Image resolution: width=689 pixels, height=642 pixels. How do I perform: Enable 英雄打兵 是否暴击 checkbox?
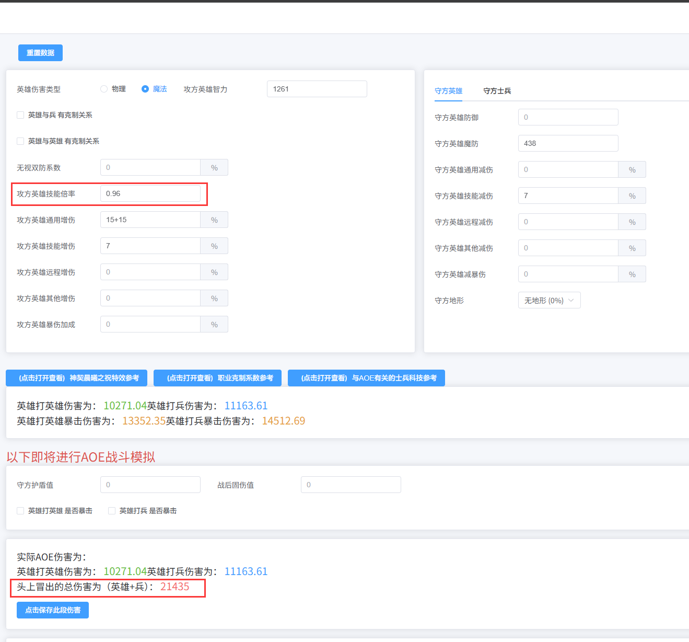112,511
